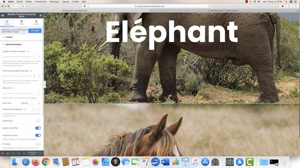Switch to the Content tab
The image size is (300, 168).
pos(7,22)
